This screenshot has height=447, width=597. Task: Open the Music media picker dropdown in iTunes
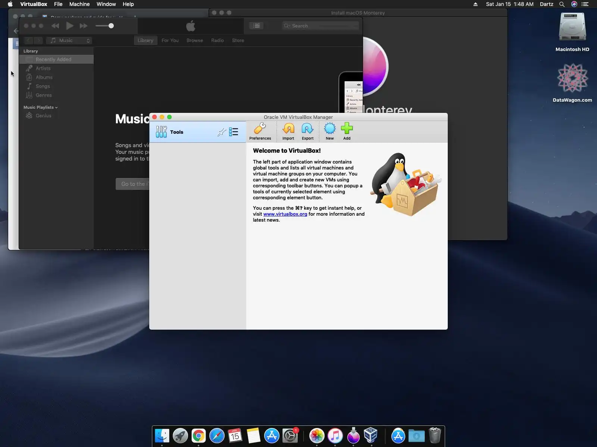click(x=69, y=41)
